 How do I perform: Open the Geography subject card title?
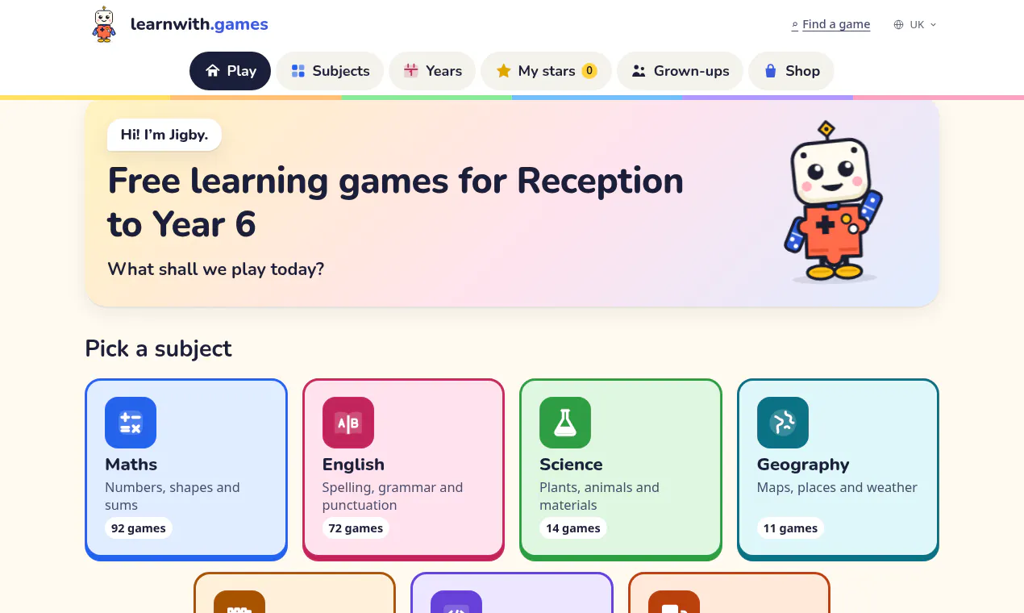click(x=803, y=465)
